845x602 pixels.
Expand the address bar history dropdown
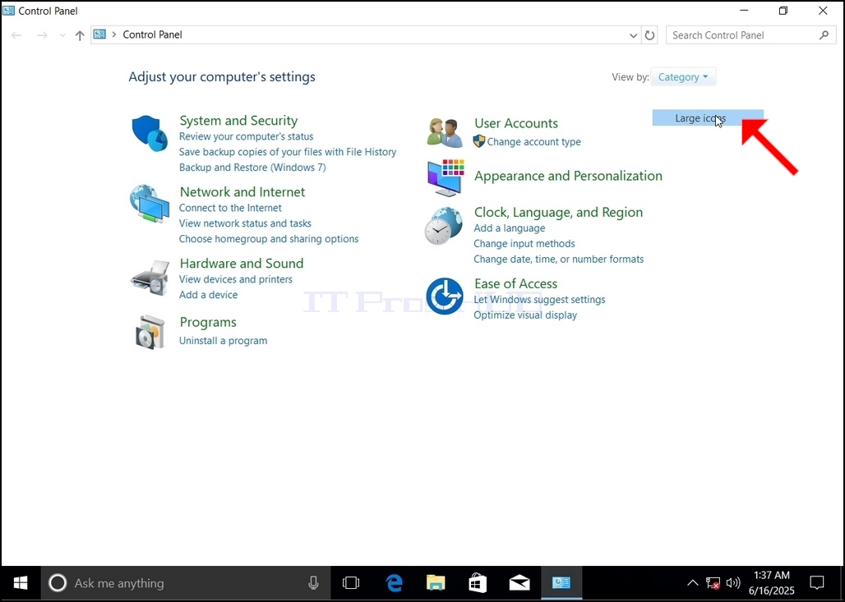(x=633, y=35)
